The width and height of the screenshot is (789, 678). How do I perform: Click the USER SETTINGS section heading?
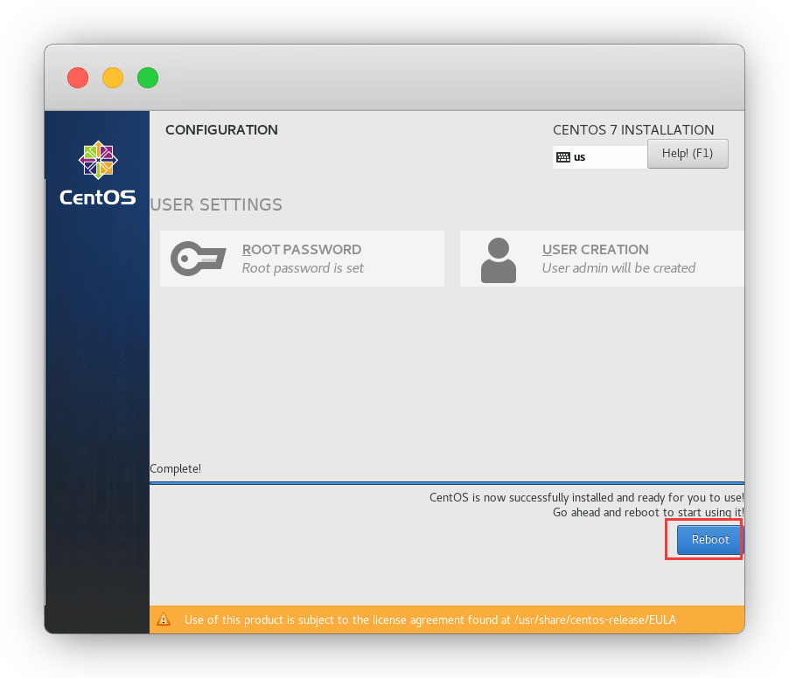click(216, 204)
